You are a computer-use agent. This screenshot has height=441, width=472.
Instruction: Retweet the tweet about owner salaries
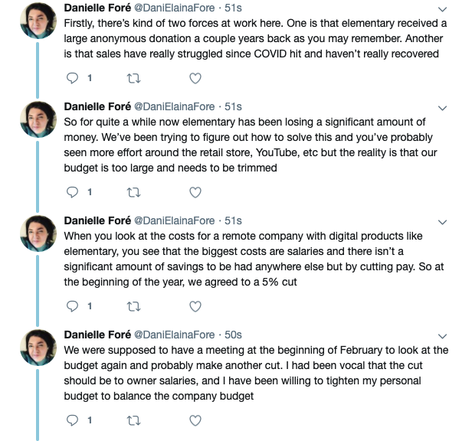134,420
